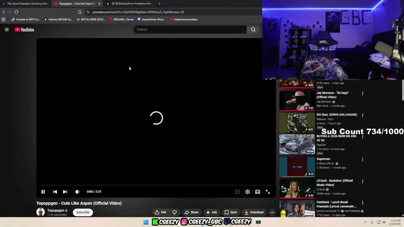Open options for Jay Montana 30 Days
This screenshot has width=404, height=227.
(x=362, y=94)
